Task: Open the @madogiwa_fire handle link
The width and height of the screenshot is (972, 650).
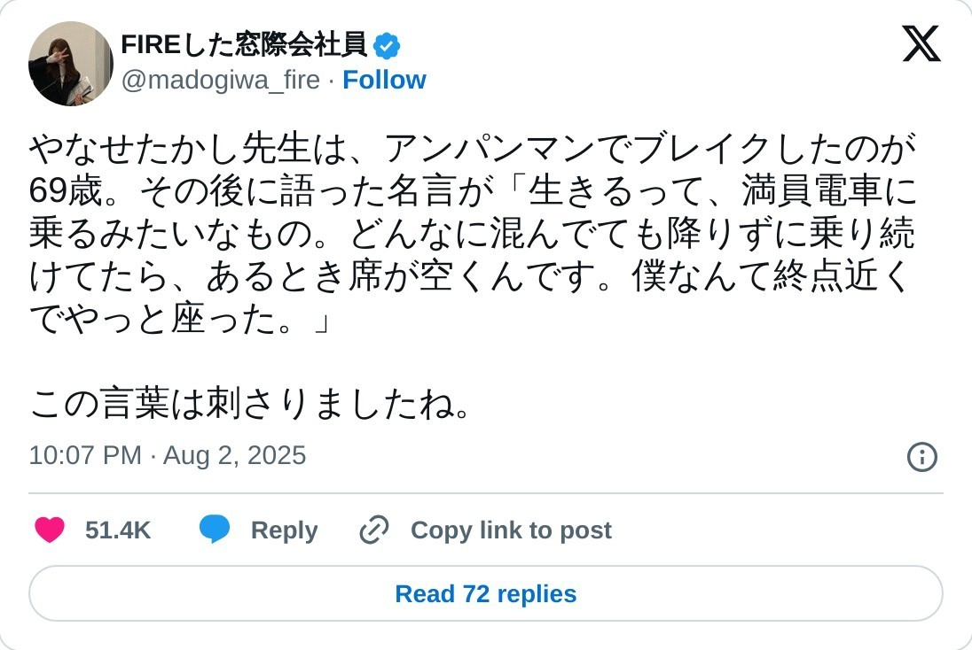Action: [220, 80]
